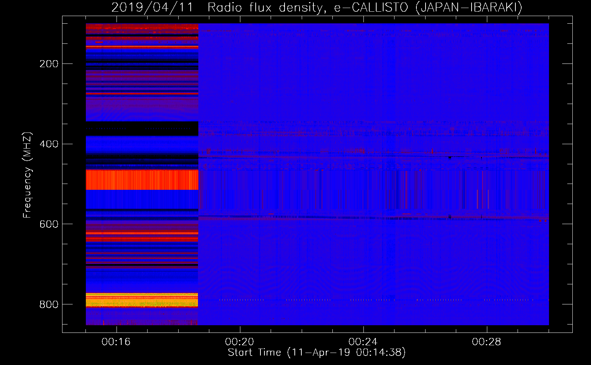
Task: Click the Frequency (MHZ) axis label
Action: click(x=27, y=175)
